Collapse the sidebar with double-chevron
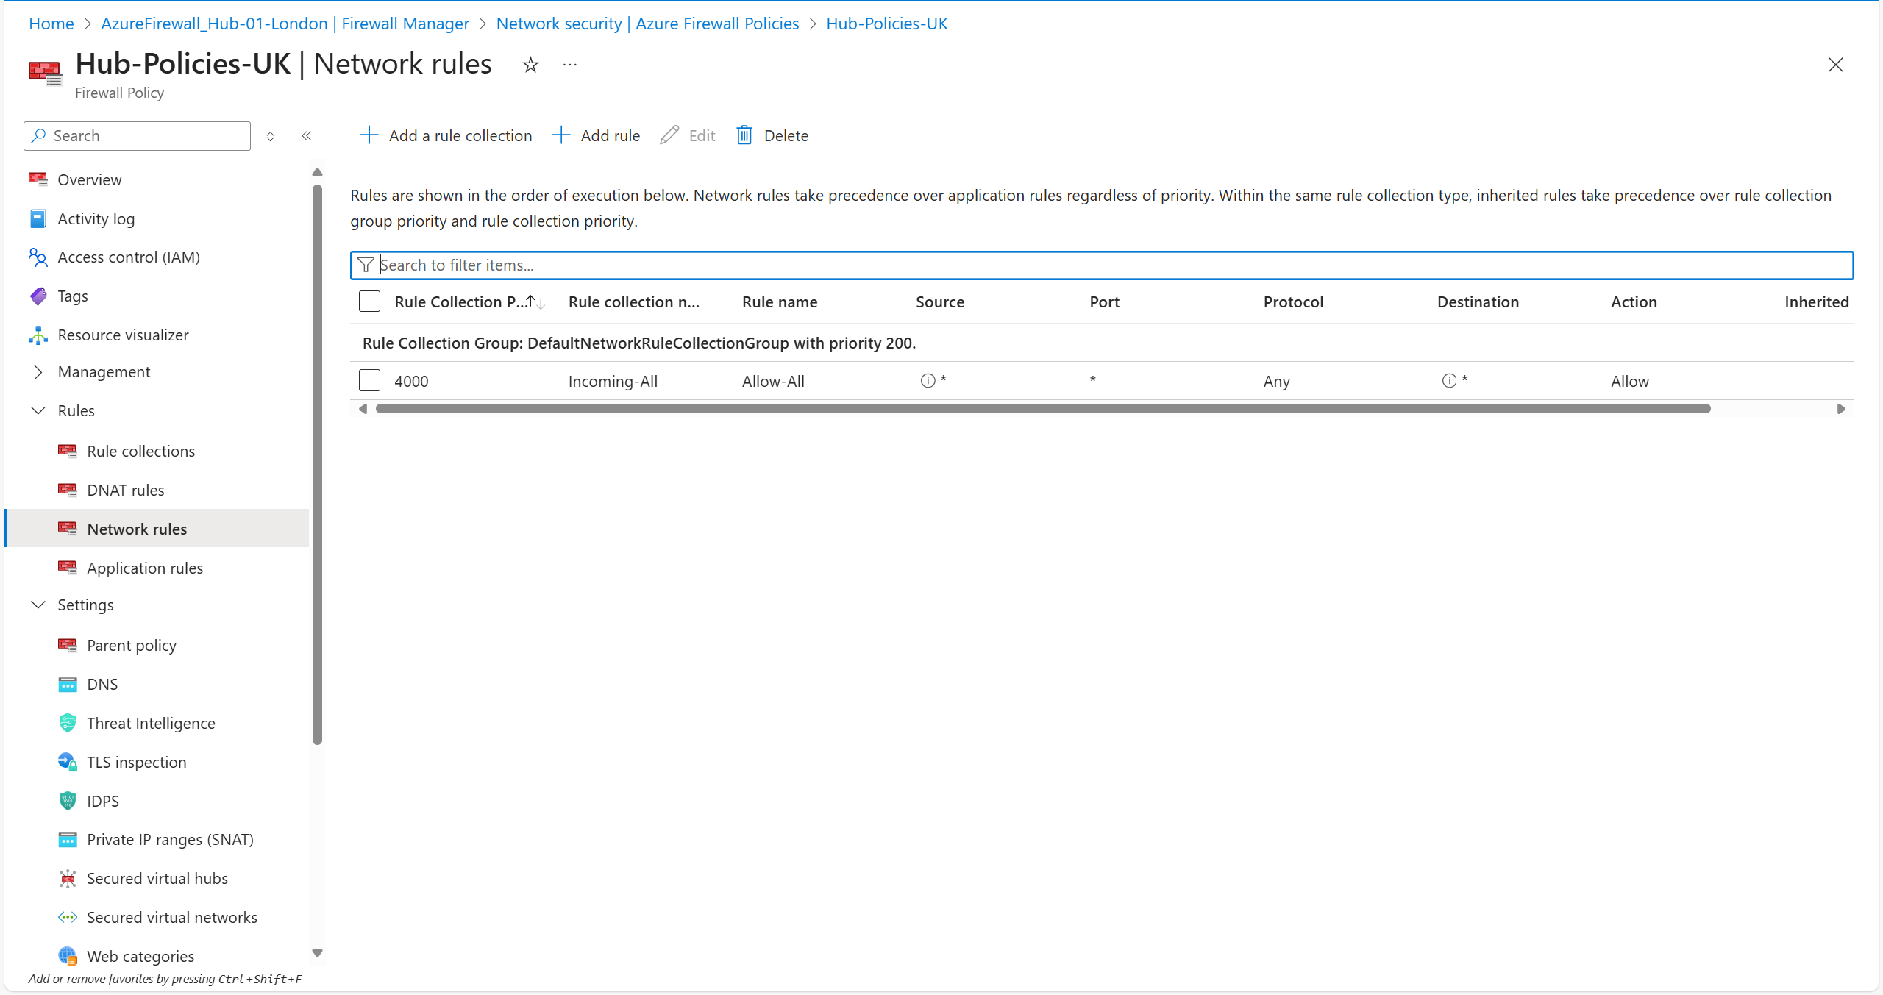This screenshot has height=995, width=1883. click(x=307, y=136)
